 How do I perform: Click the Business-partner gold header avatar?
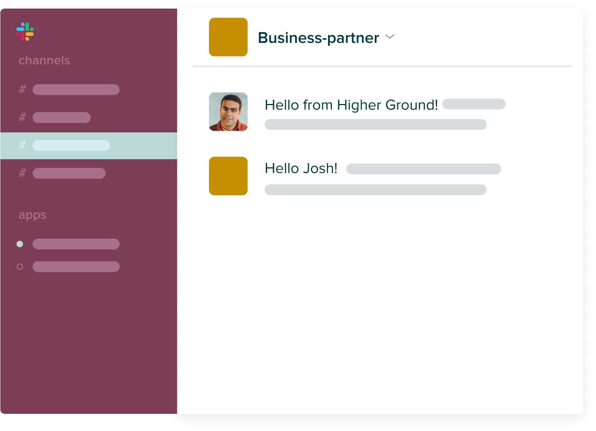click(x=228, y=37)
